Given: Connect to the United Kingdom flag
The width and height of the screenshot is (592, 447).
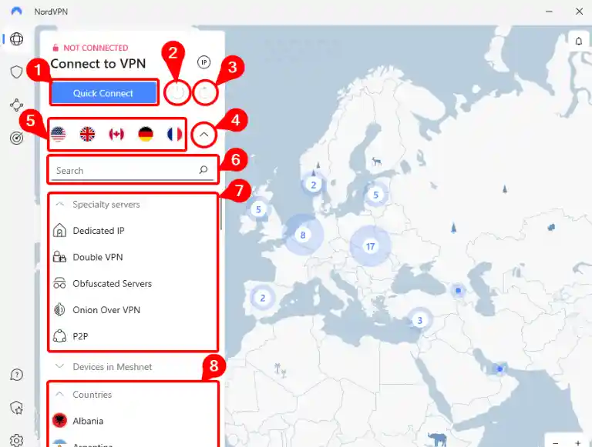Looking at the screenshot, I should 87,134.
